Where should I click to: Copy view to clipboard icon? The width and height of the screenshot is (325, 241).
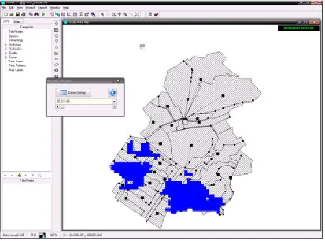[x=31, y=14]
